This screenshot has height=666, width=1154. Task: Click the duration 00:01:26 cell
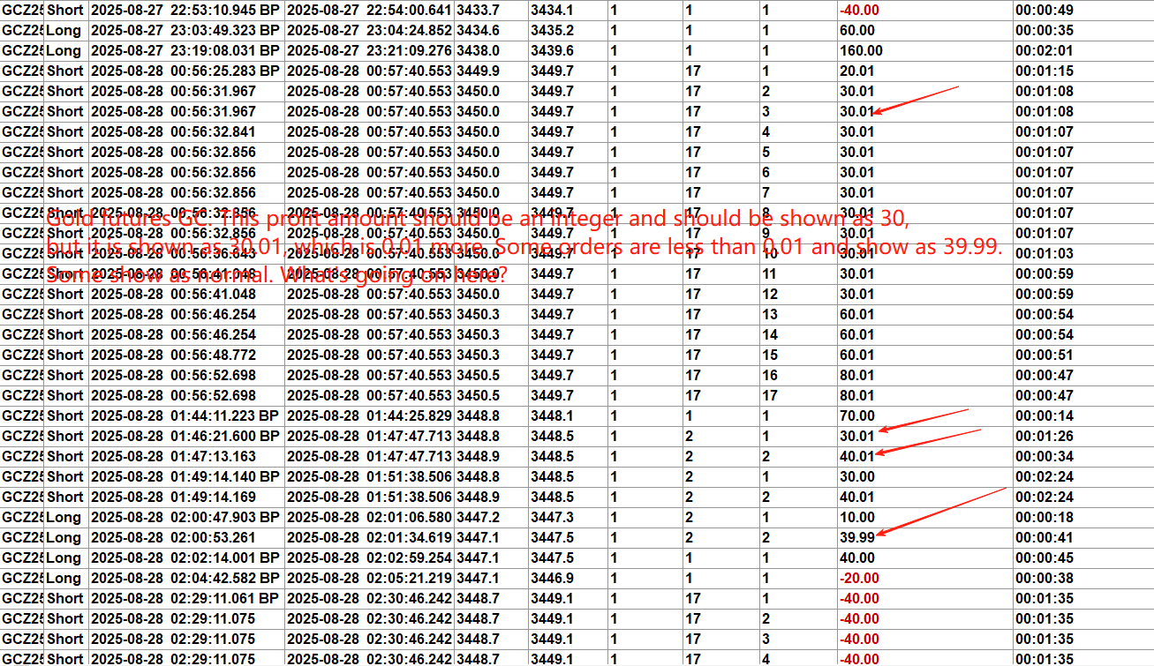1082,436
